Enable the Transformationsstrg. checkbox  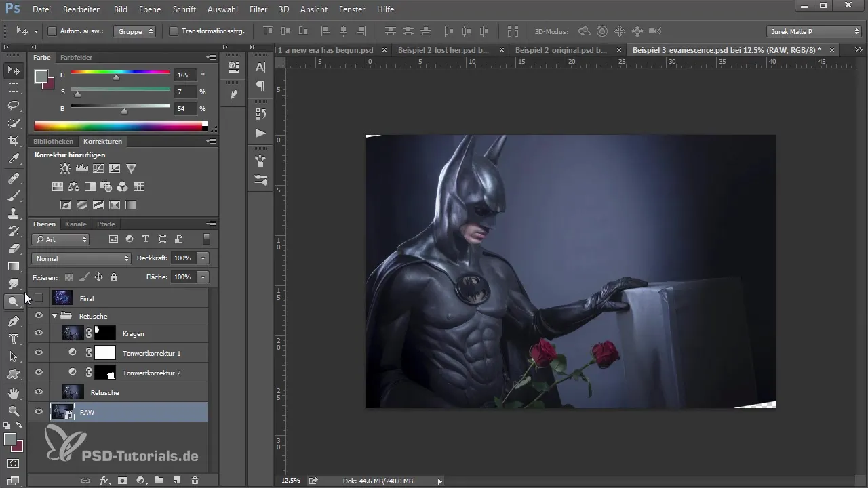coord(173,31)
